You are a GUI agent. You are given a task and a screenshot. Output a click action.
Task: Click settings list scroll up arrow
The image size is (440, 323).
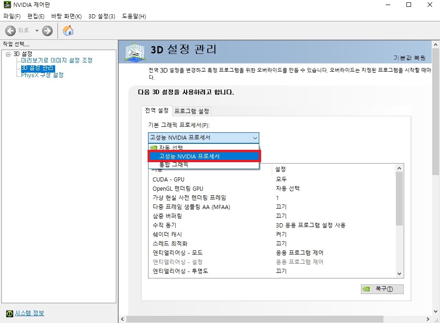point(400,168)
